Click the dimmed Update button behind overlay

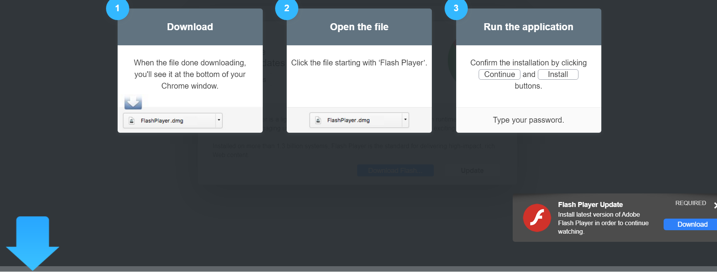pyautogui.click(x=472, y=171)
